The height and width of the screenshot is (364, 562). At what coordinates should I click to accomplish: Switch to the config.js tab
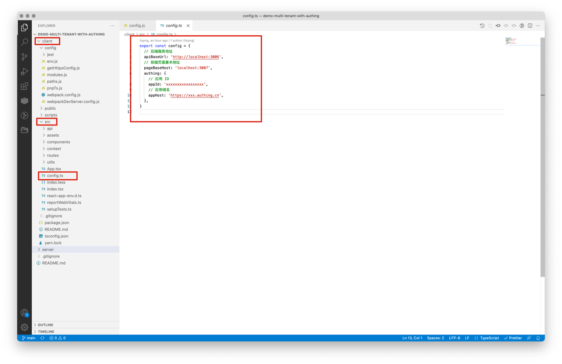click(137, 25)
